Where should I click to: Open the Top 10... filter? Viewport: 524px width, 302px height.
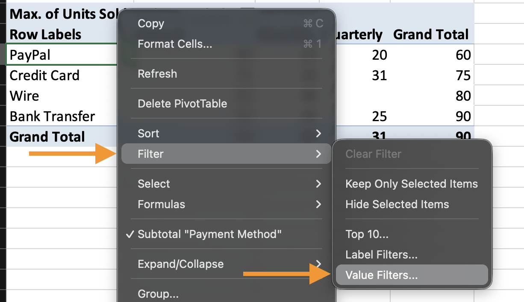(367, 234)
